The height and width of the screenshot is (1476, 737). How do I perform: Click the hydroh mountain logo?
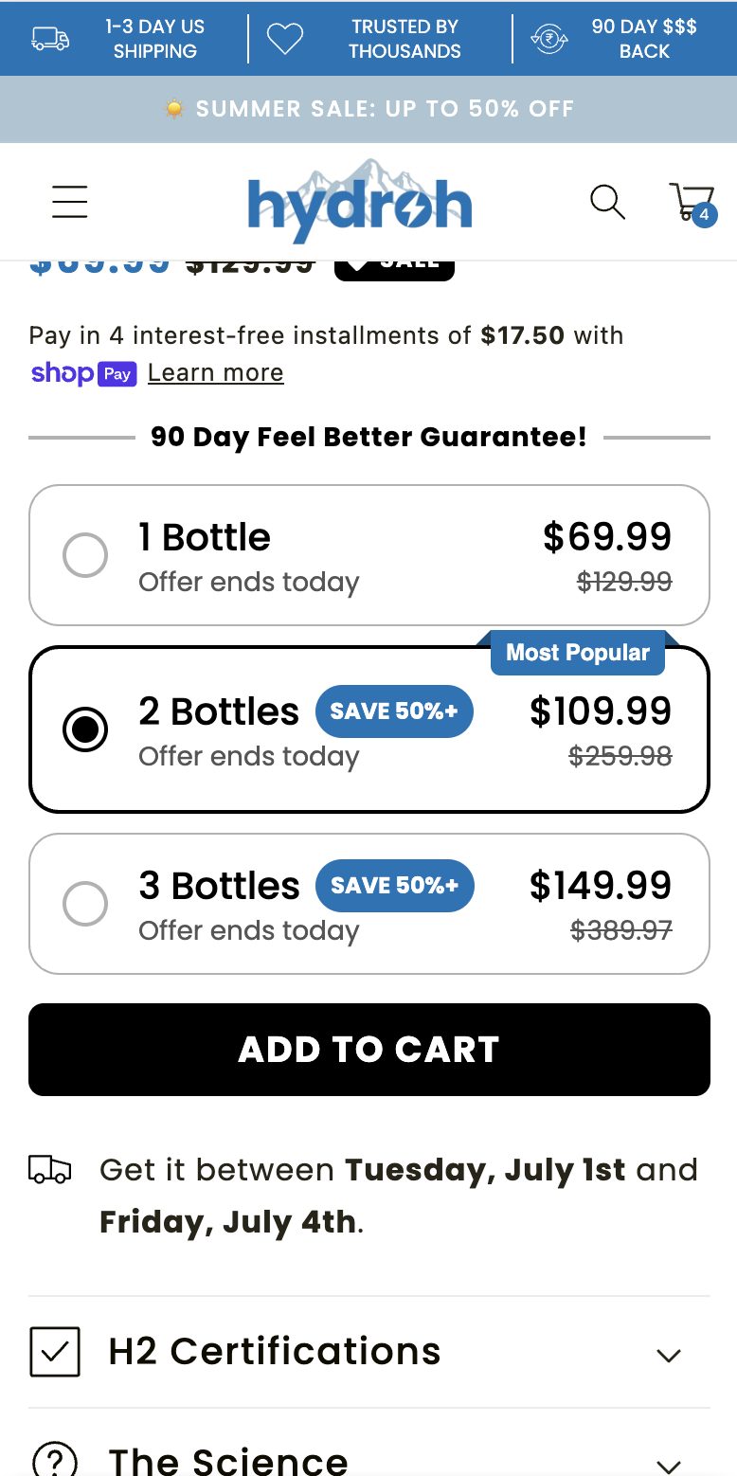point(359,201)
